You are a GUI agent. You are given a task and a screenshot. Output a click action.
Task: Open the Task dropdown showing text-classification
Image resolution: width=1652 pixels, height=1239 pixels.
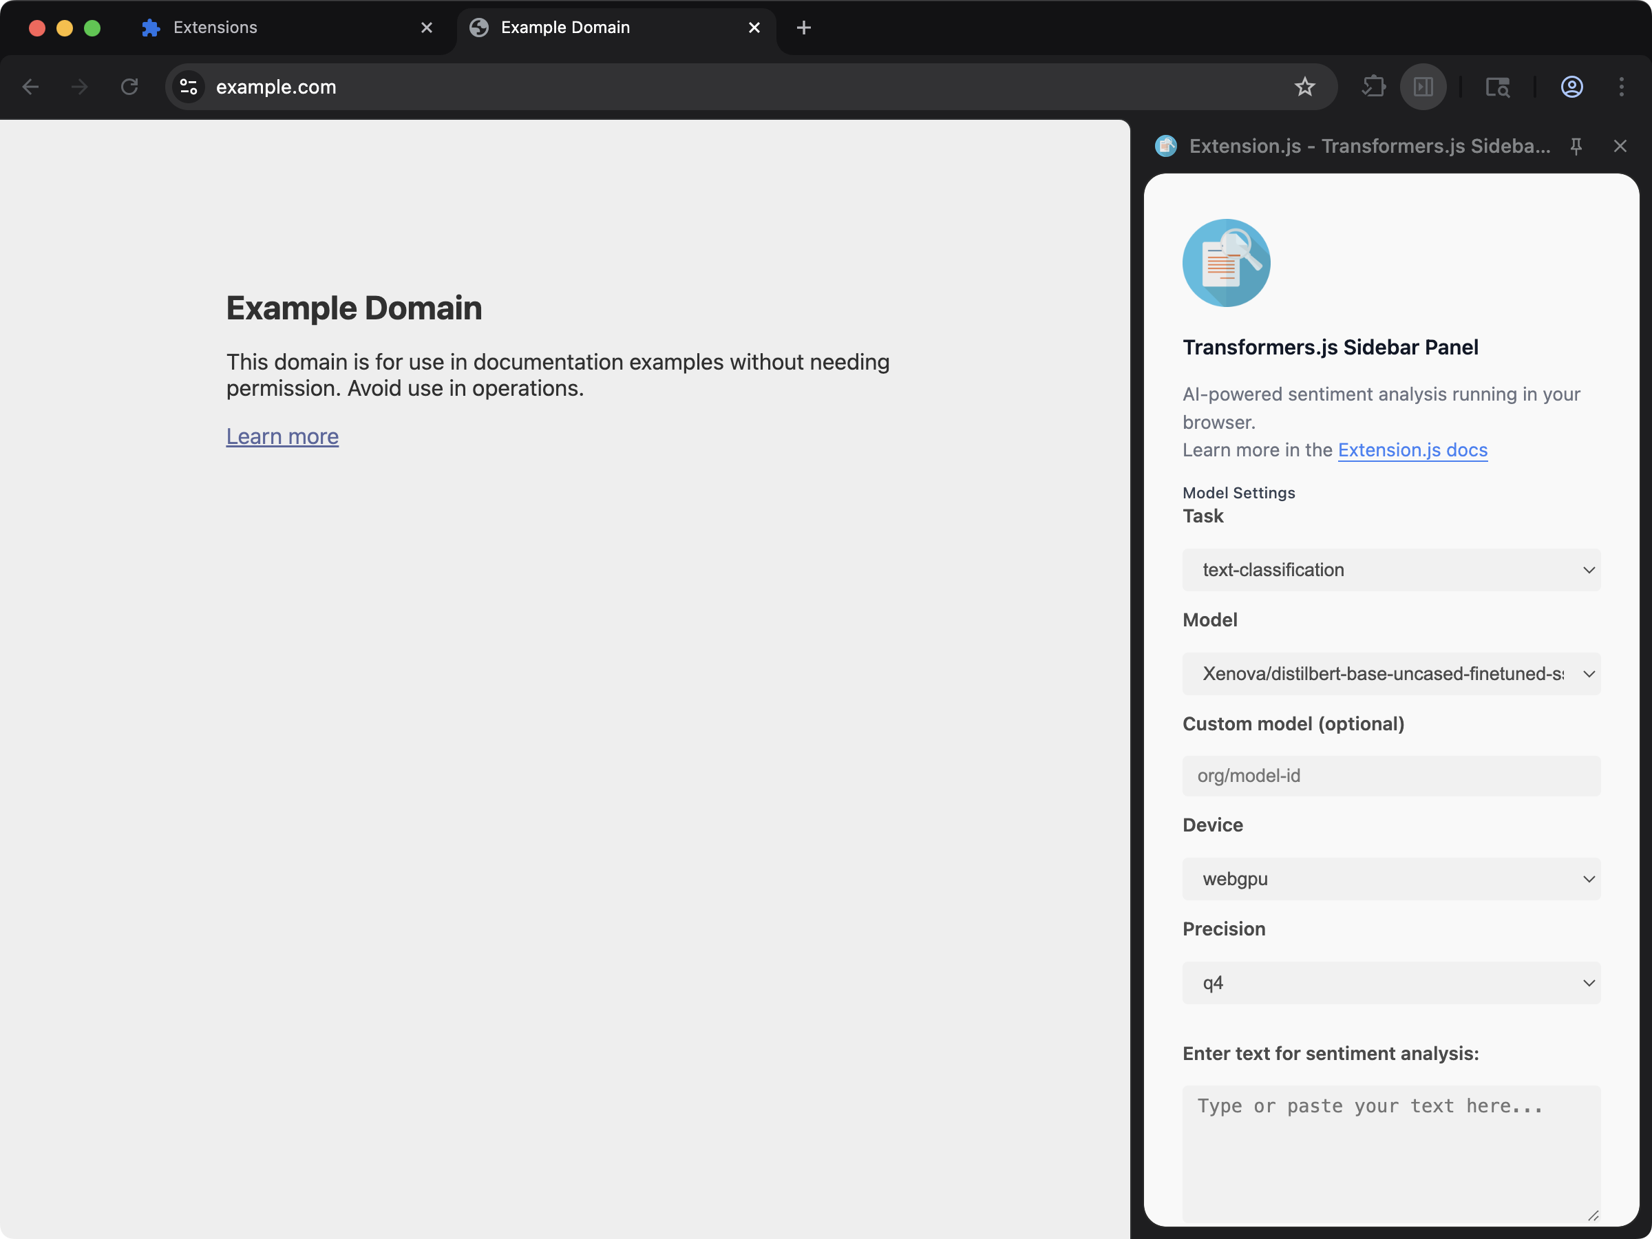pos(1390,570)
